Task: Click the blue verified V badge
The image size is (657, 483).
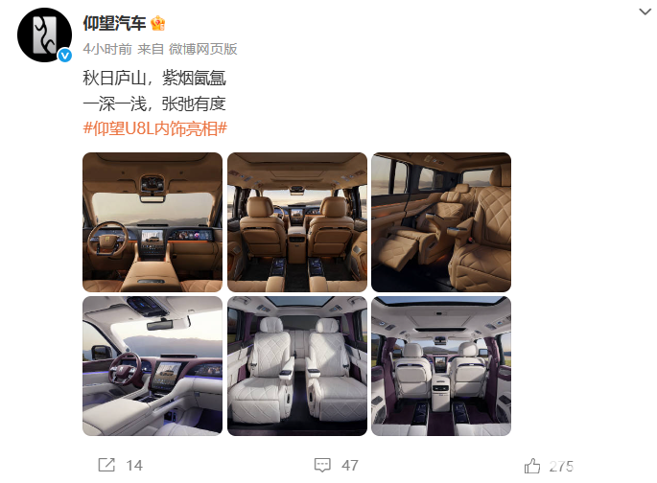Action: coord(65,56)
